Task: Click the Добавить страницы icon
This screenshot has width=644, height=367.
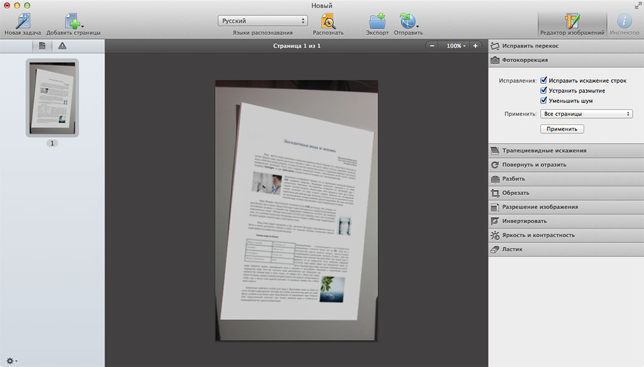Action: pyautogui.click(x=73, y=21)
